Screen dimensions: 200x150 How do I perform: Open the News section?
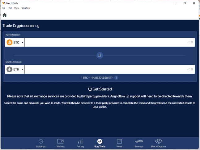pos(119,143)
